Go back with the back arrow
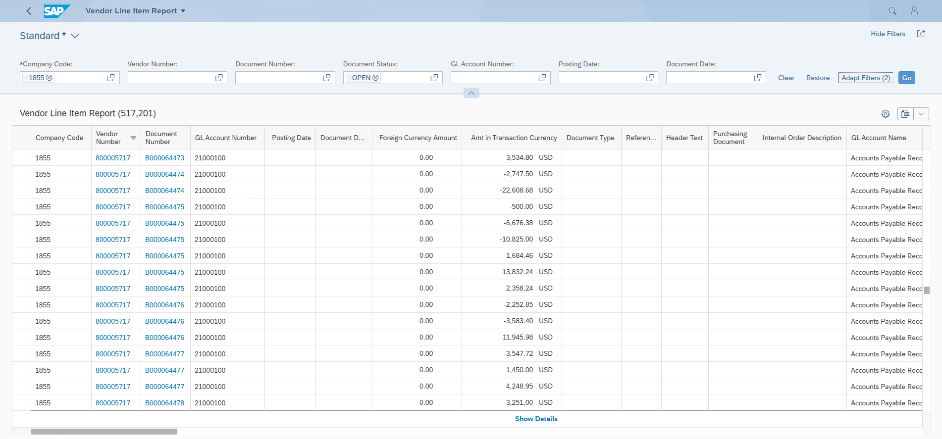942x439 pixels. coord(29,11)
